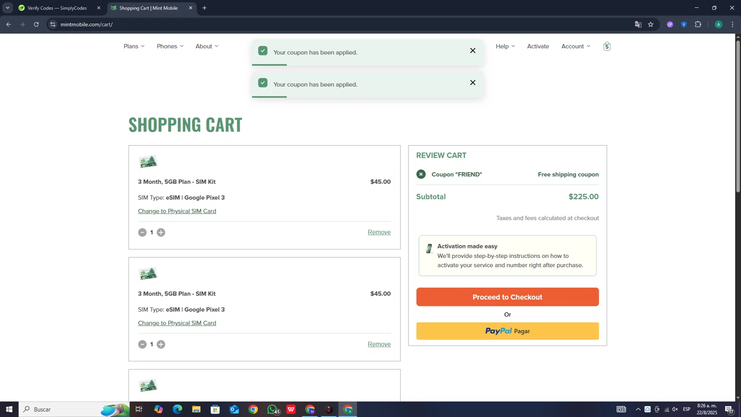The width and height of the screenshot is (741, 417).
Task: Expand the Help menu
Action: 505,46
